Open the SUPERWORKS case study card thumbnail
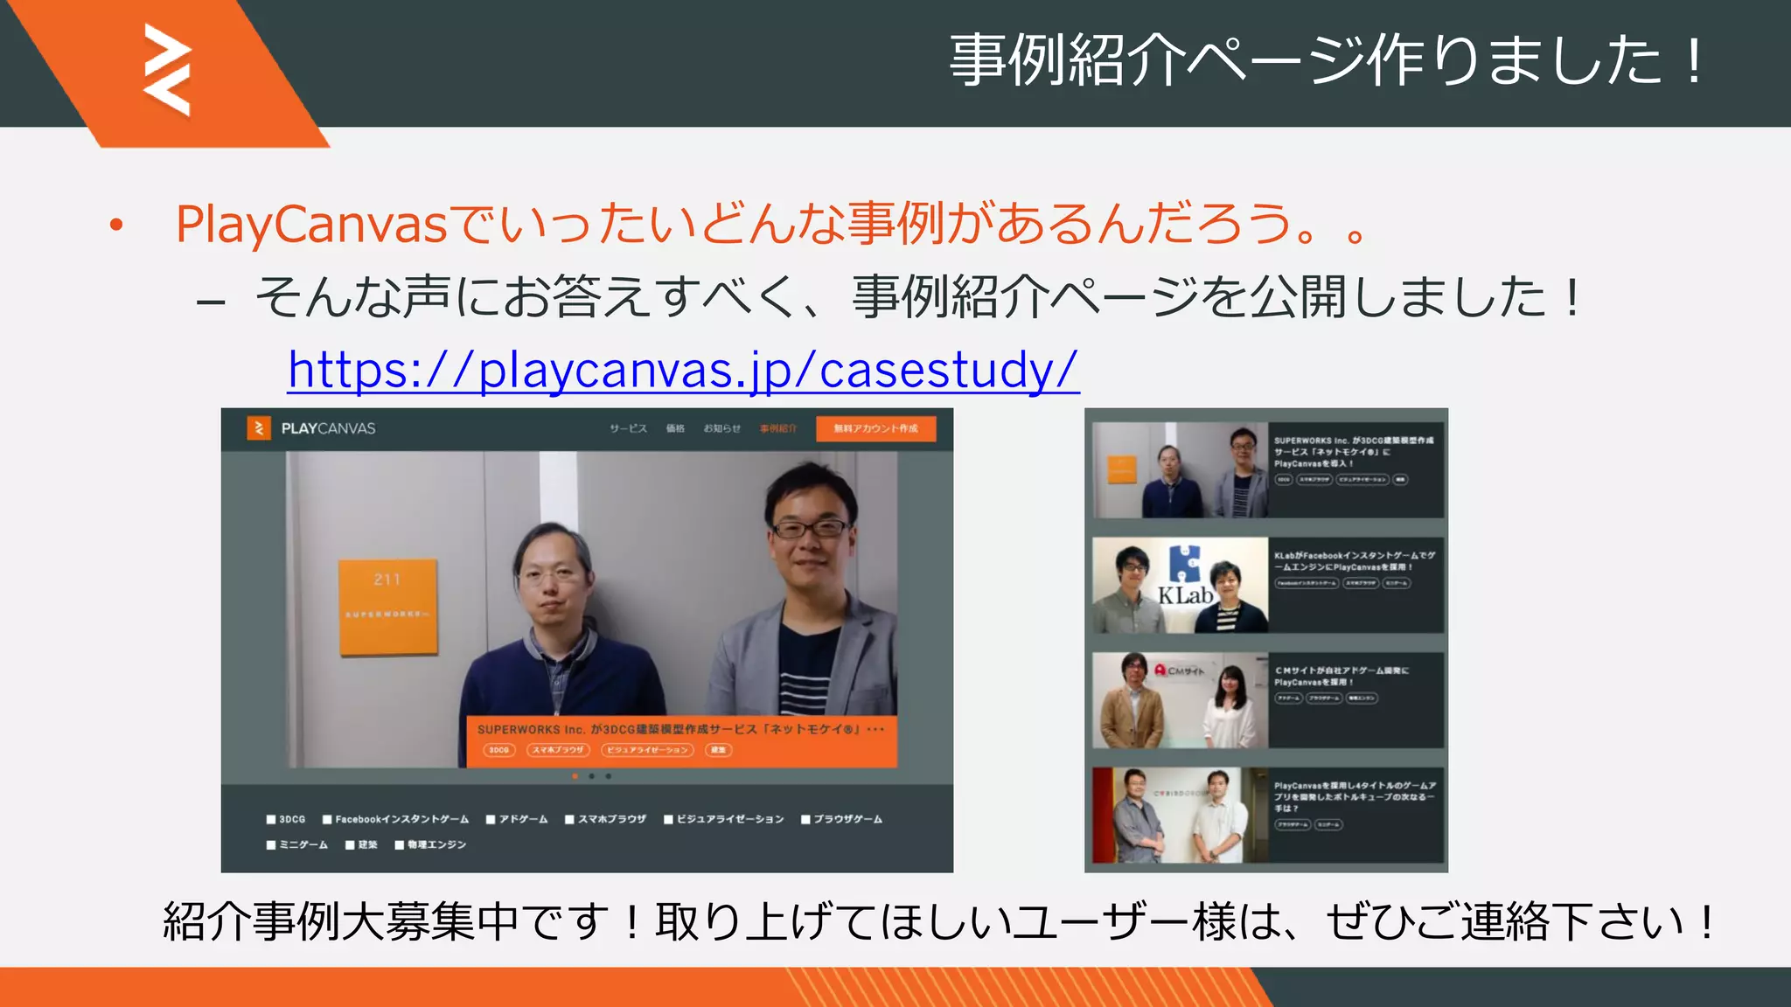1791x1007 pixels. 1180,470
